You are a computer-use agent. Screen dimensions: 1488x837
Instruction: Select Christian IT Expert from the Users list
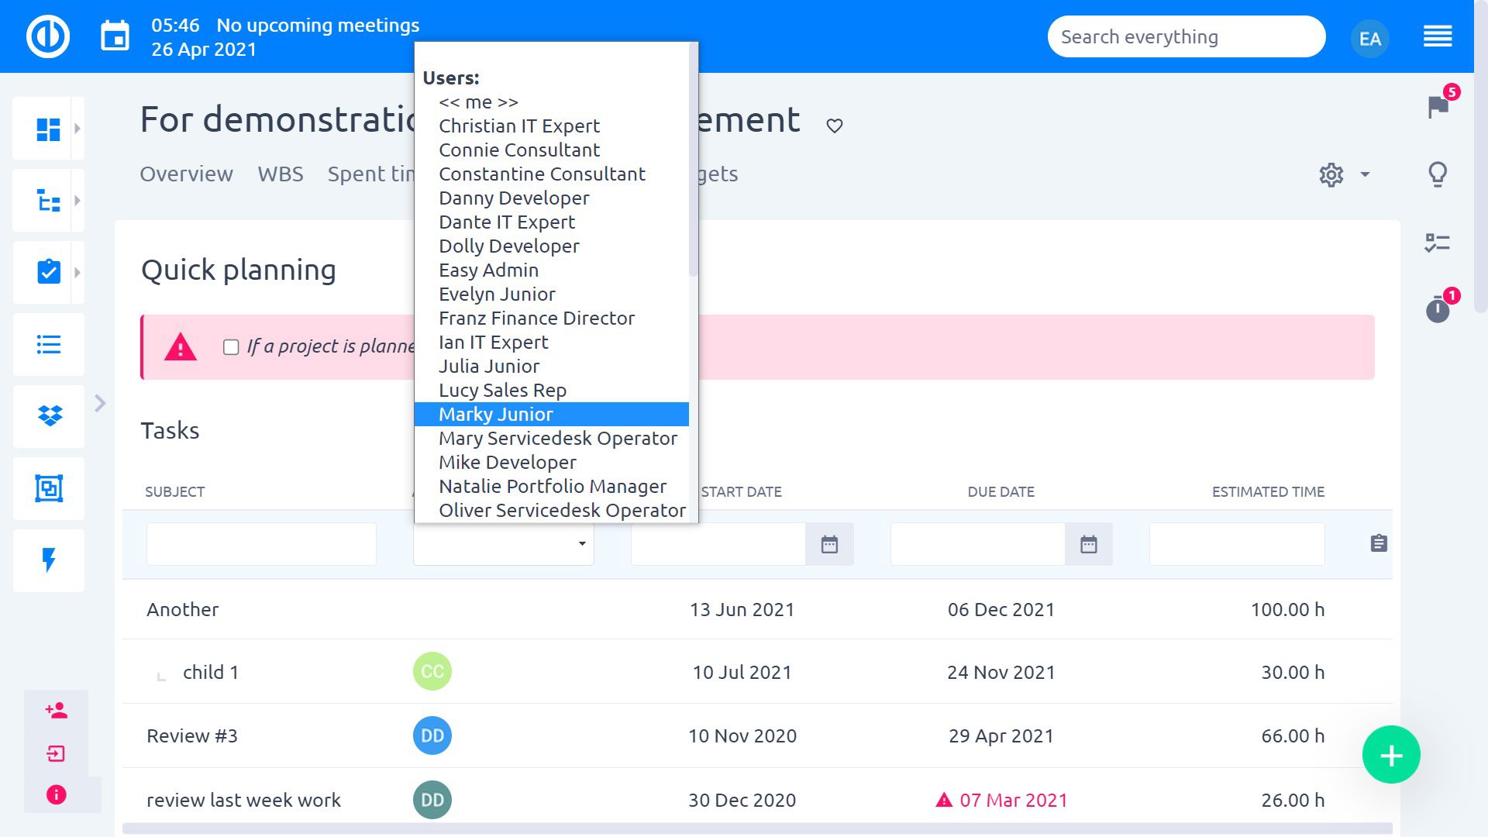(x=519, y=126)
